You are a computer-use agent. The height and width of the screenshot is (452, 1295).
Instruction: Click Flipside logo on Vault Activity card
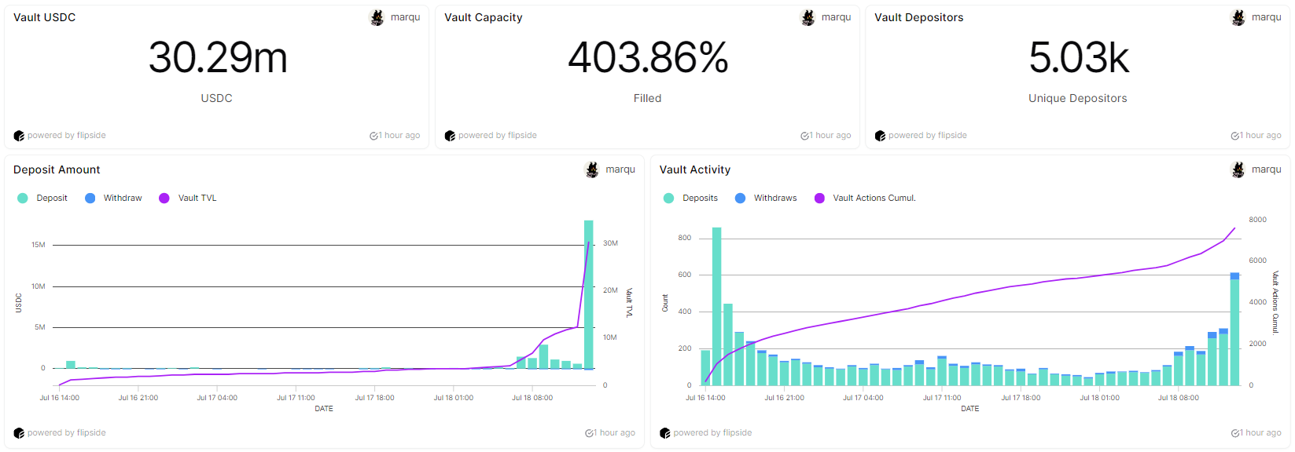click(665, 433)
